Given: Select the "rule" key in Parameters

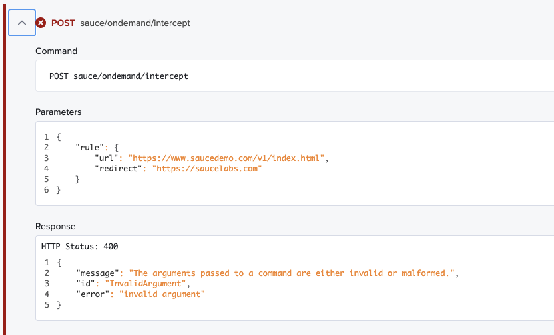Looking at the screenshot, I should click(x=90, y=148).
